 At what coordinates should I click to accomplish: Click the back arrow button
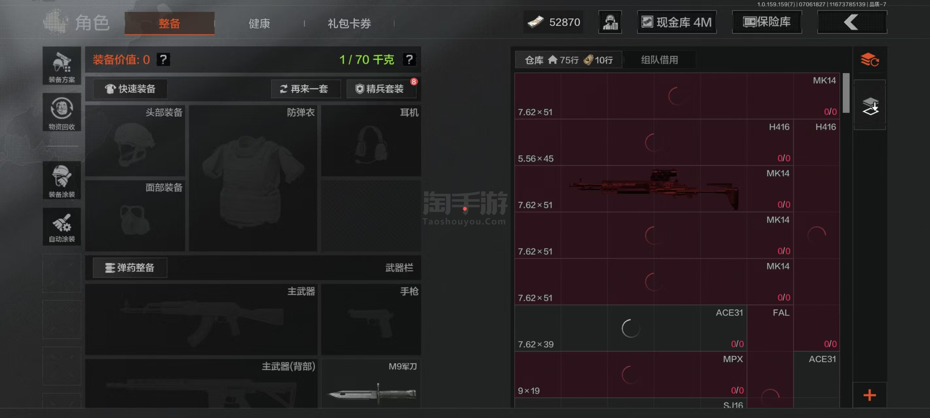[x=852, y=22]
